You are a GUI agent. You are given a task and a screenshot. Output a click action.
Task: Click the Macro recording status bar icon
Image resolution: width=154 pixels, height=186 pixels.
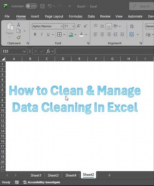(17, 182)
